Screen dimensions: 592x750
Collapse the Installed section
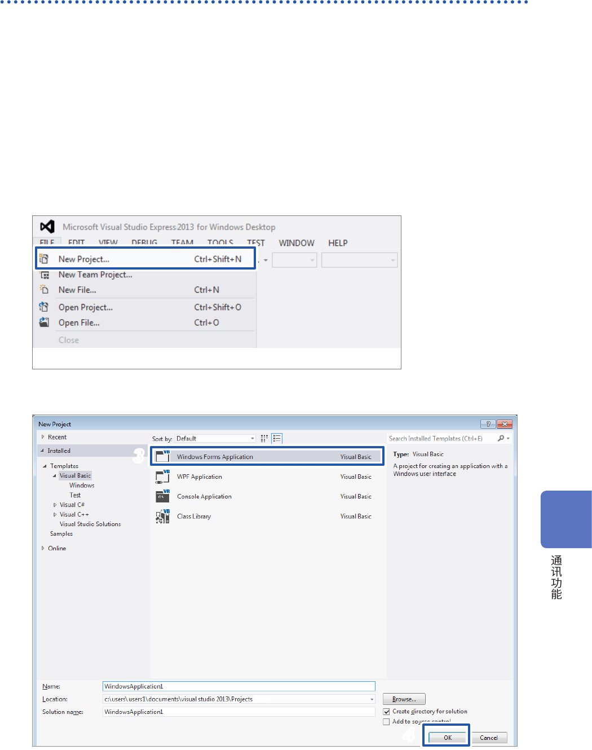(42, 451)
